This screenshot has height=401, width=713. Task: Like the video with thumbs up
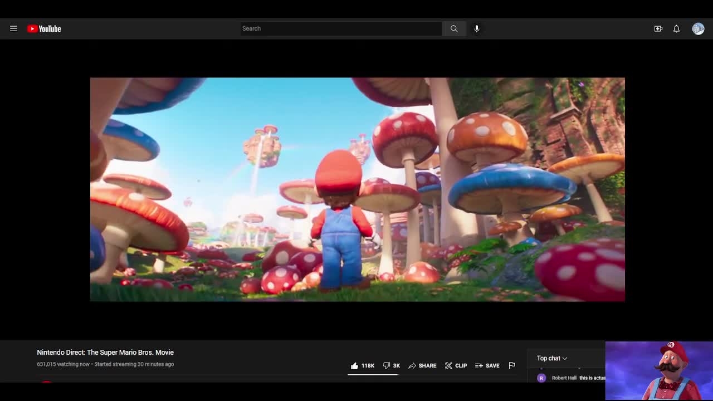pyautogui.click(x=362, y=365)
